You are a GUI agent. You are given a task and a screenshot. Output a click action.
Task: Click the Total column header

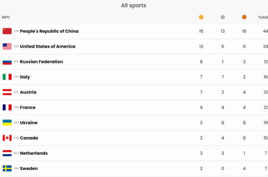[x=263, y=17]
